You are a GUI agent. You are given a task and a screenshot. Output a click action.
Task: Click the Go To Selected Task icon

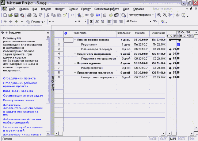(170, 15)
